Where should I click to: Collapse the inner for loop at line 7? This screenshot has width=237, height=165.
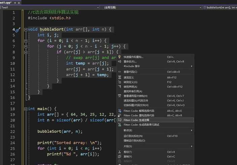(x=26, y=46)
